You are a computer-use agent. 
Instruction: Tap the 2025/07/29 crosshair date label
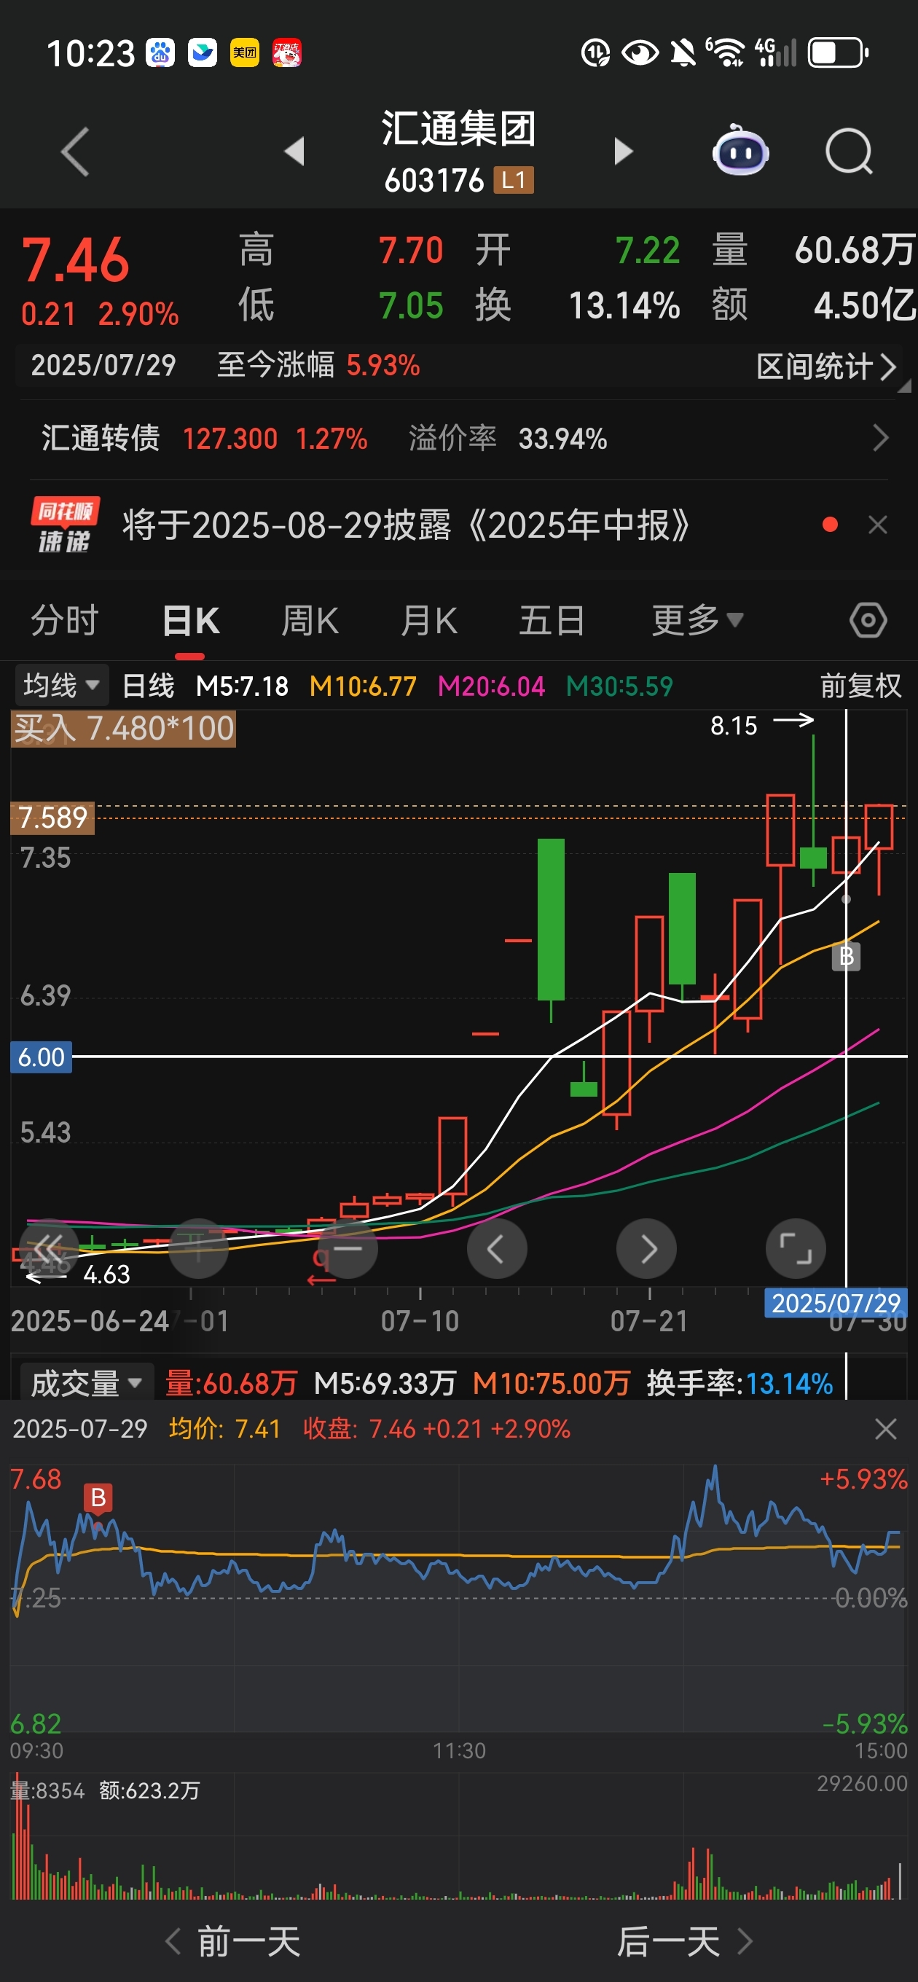pos(836,1303)
